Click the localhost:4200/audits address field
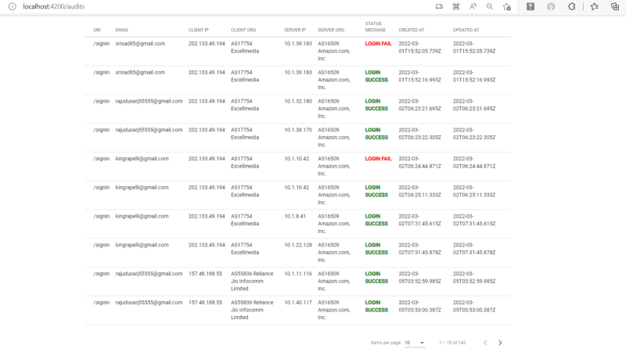The image size is (626, 356). tap(53, 6)
